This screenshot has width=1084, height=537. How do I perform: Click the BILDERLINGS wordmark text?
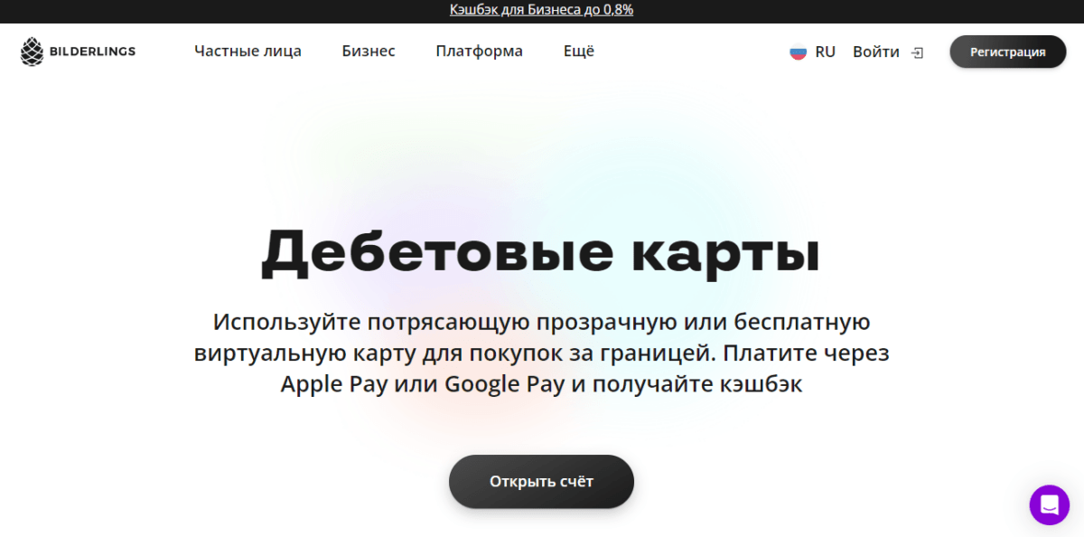(92, 52)
